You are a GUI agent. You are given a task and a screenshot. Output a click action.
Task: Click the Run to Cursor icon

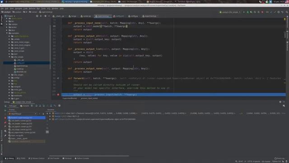tap(55, 105)
